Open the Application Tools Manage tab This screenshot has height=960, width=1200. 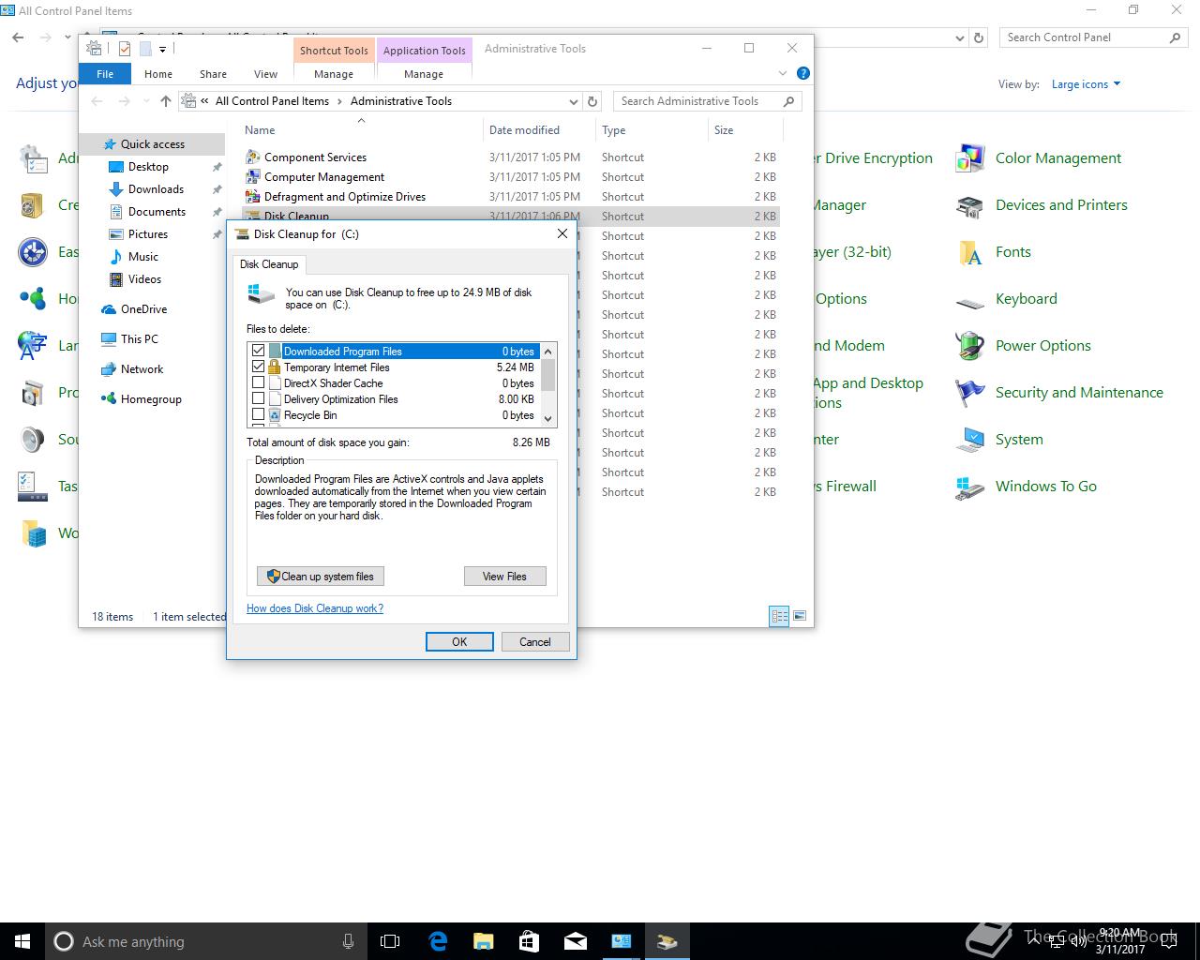pos(424,74)
